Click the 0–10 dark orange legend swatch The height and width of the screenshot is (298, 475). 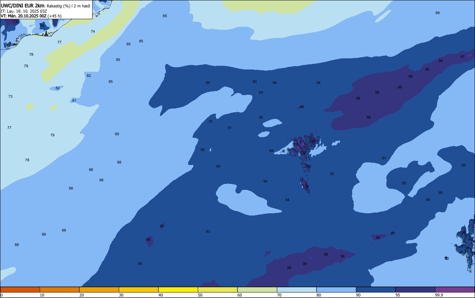click(20, 289)
